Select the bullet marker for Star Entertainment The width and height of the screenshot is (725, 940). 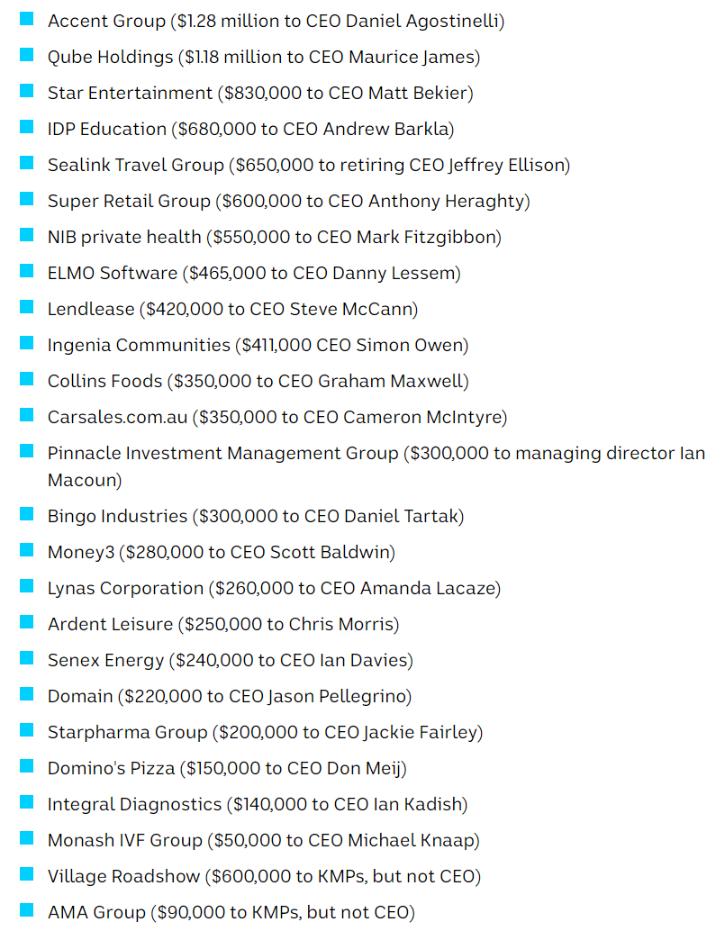pos(27,91)
